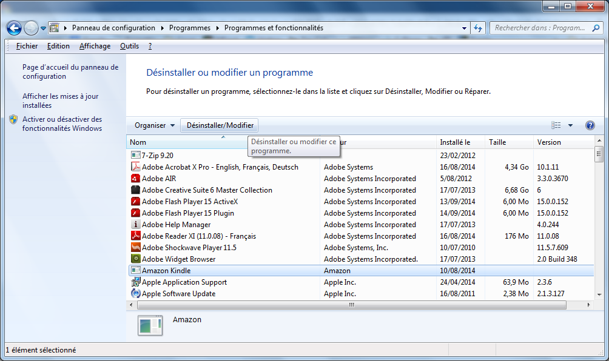The height and width of the screenshot is (361, 609).
Task: Click the vertical scrollbar thumb
Action: coord(599,154)
